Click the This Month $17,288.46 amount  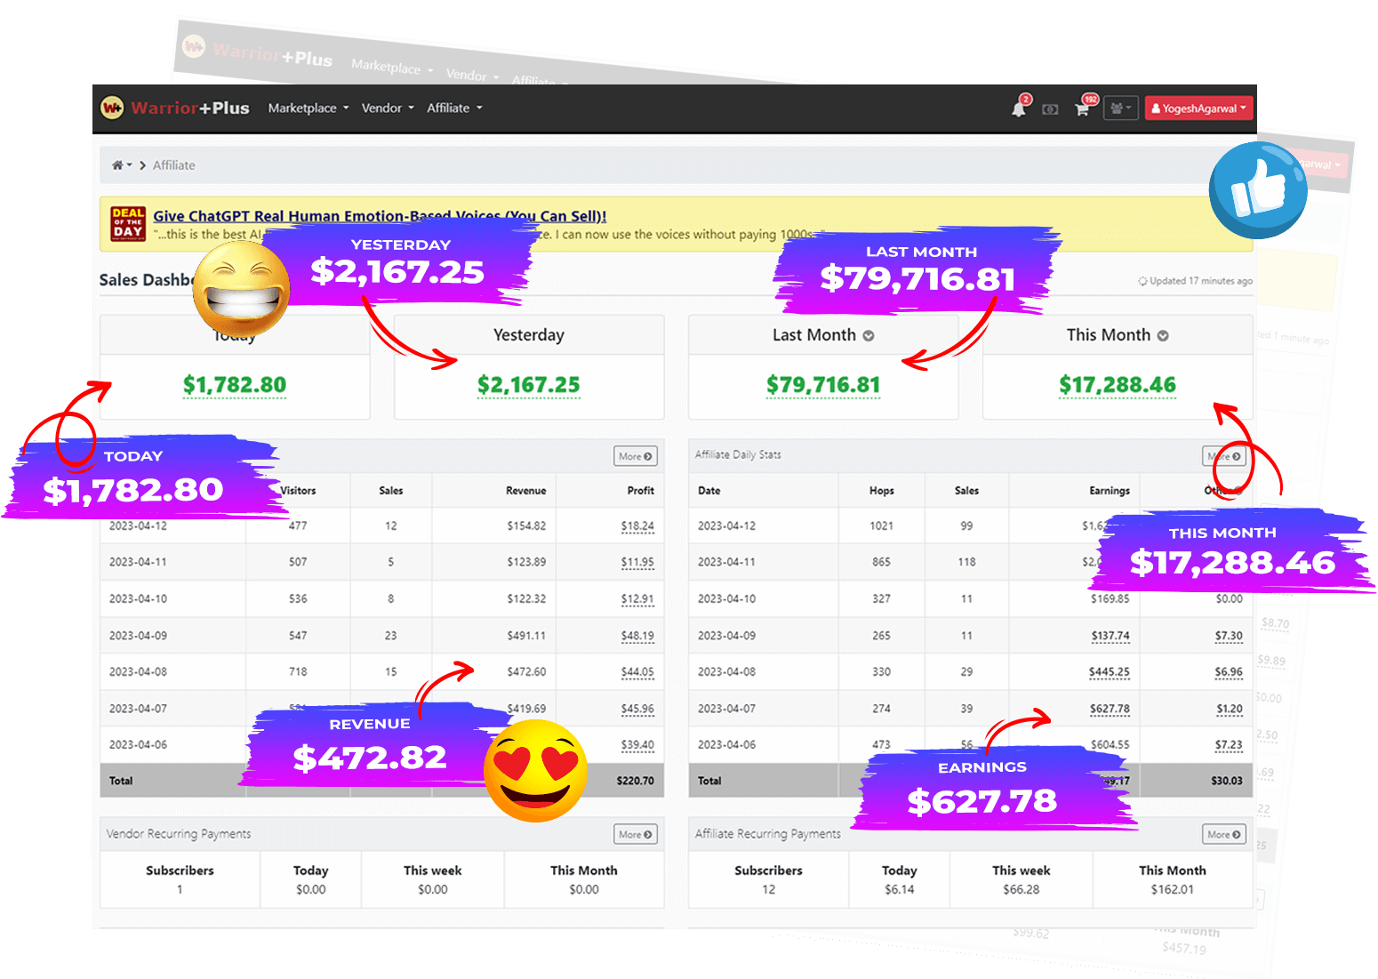(x=1117, y=385)
